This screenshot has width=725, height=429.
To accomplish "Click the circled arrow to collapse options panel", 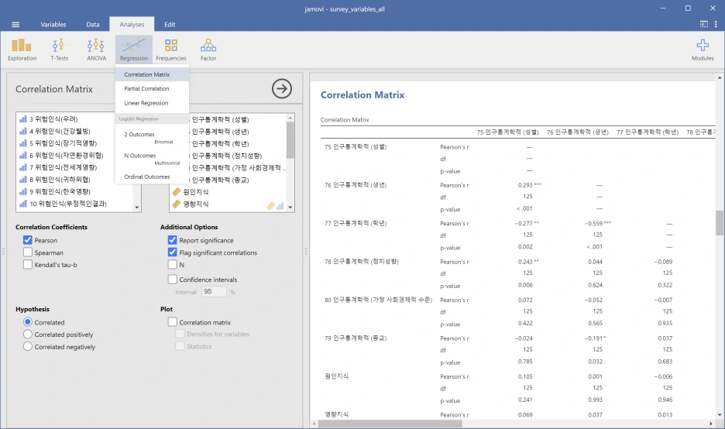I will (x=282, y=88).
